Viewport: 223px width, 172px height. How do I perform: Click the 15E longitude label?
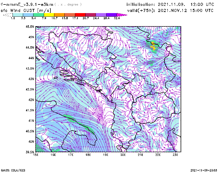pos(36,155)
